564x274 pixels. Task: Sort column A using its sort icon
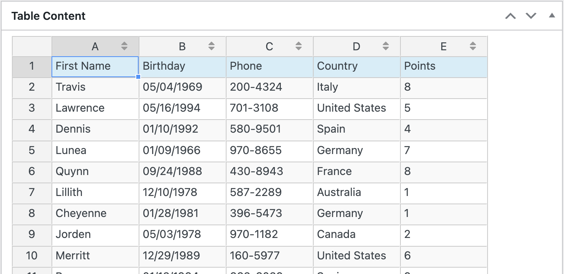point(124,46)
